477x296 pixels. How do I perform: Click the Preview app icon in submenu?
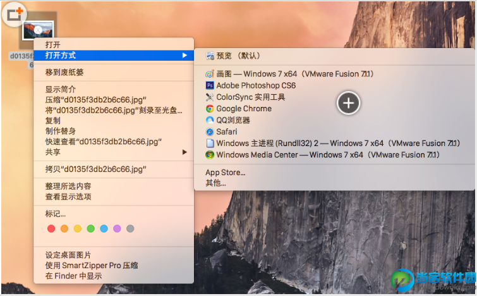pos(210,56)
